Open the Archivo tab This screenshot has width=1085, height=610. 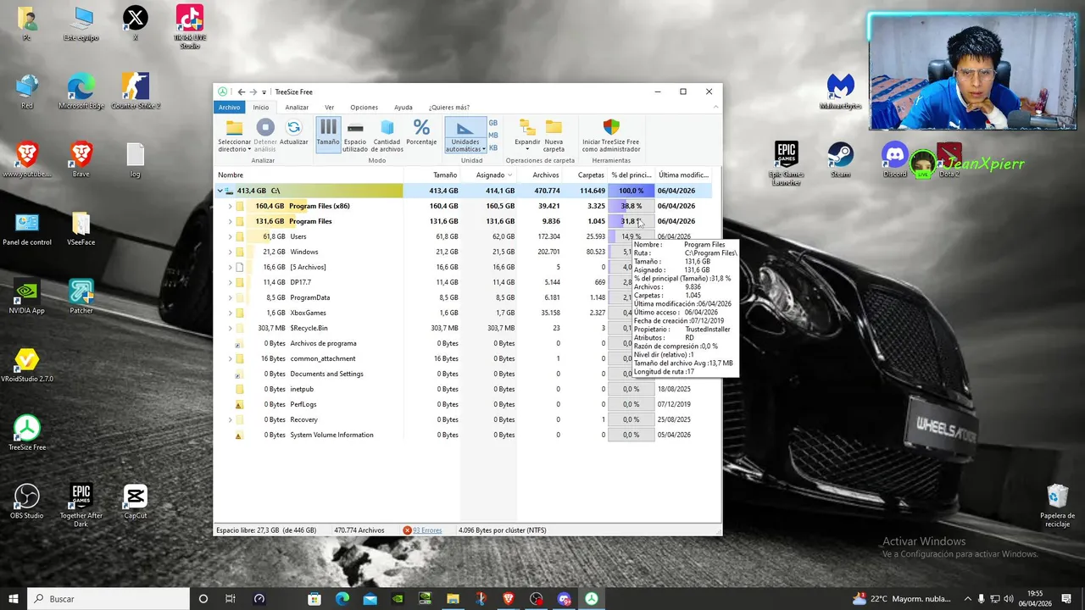tap(229, 108)
